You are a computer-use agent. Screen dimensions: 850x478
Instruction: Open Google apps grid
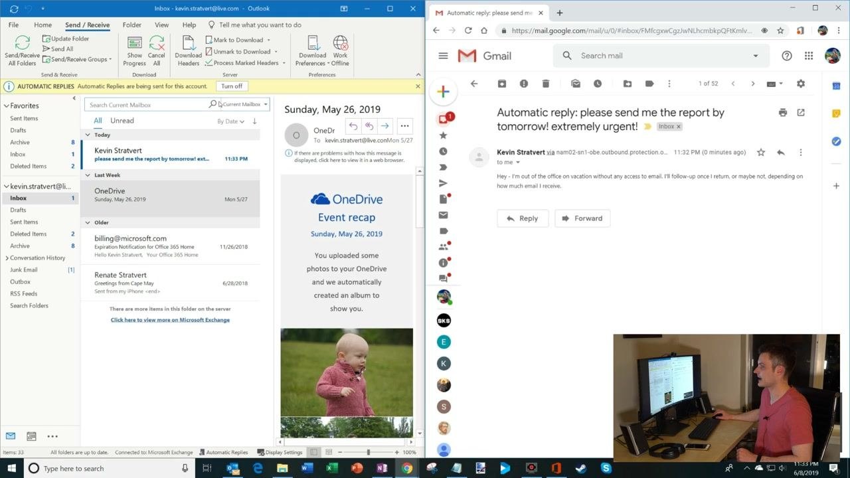(x=809, y=56)
